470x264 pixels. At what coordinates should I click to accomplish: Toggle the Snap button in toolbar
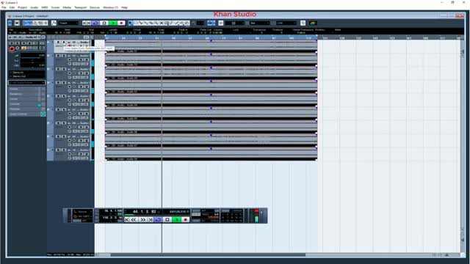click(220, 23)
